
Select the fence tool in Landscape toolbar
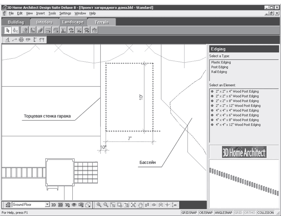pyautogui.click(x=48, y=30)
